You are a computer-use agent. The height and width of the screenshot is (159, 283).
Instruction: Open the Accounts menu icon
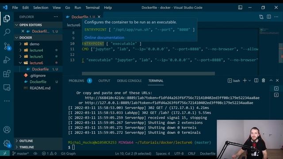[x=7, y=130]
